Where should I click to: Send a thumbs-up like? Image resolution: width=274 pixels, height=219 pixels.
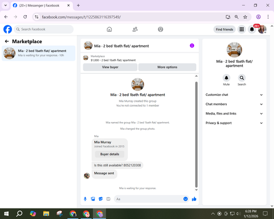(194, 199)
